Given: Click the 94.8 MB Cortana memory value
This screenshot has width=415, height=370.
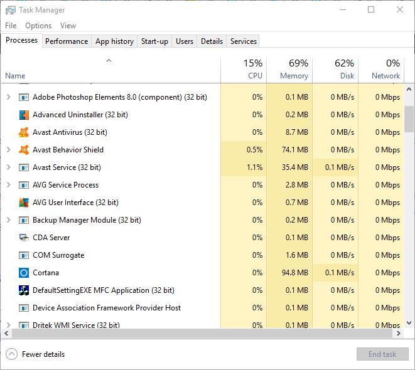Looking at the screenshot, I should coord(295,273).
